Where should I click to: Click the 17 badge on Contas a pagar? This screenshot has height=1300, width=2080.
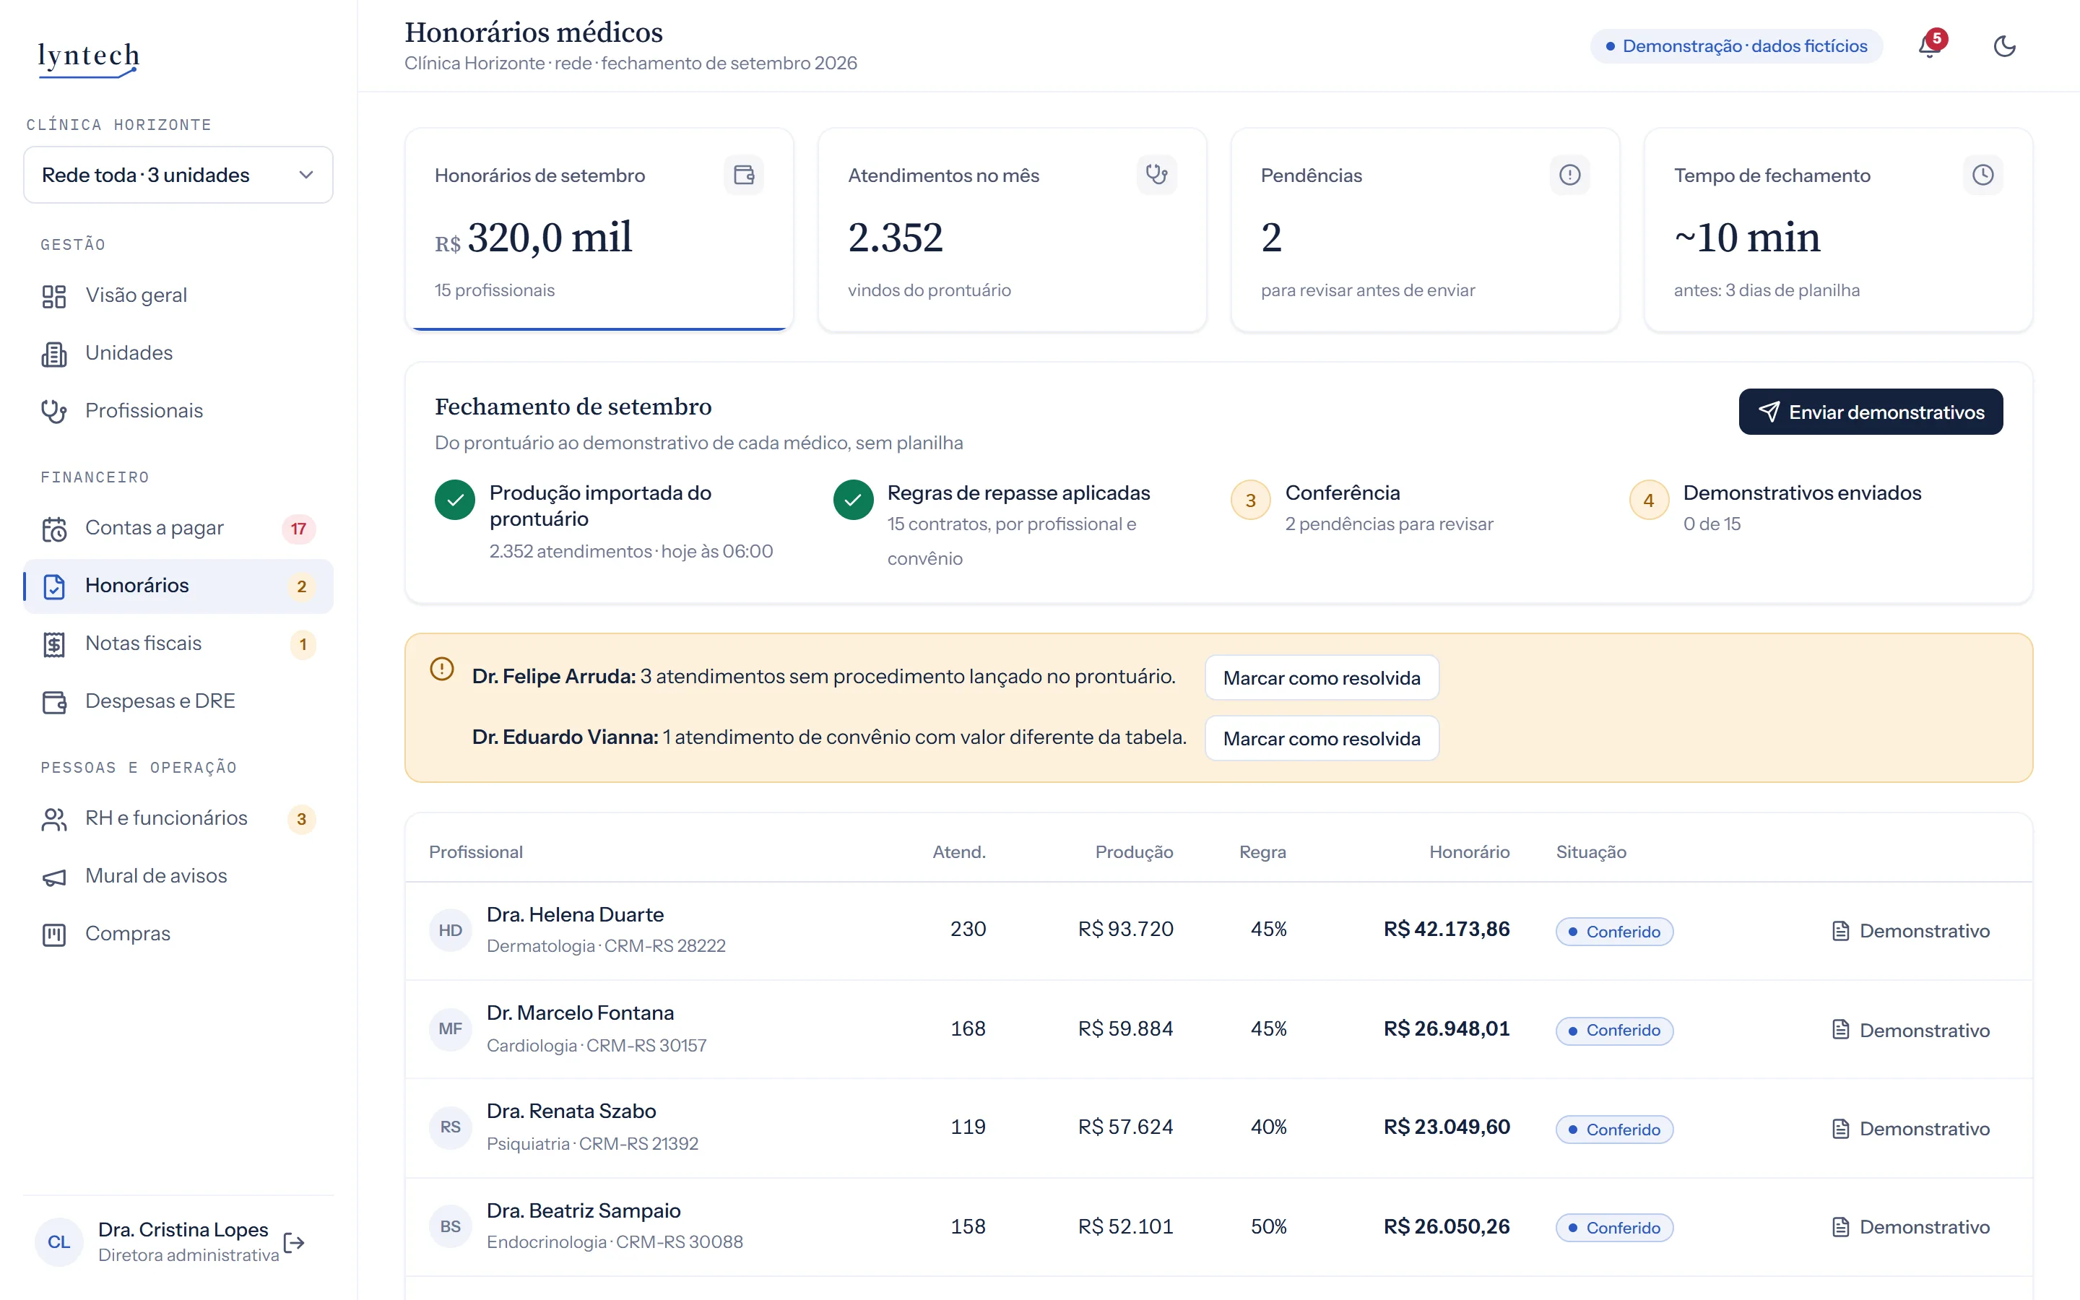[x=298, y=529]
